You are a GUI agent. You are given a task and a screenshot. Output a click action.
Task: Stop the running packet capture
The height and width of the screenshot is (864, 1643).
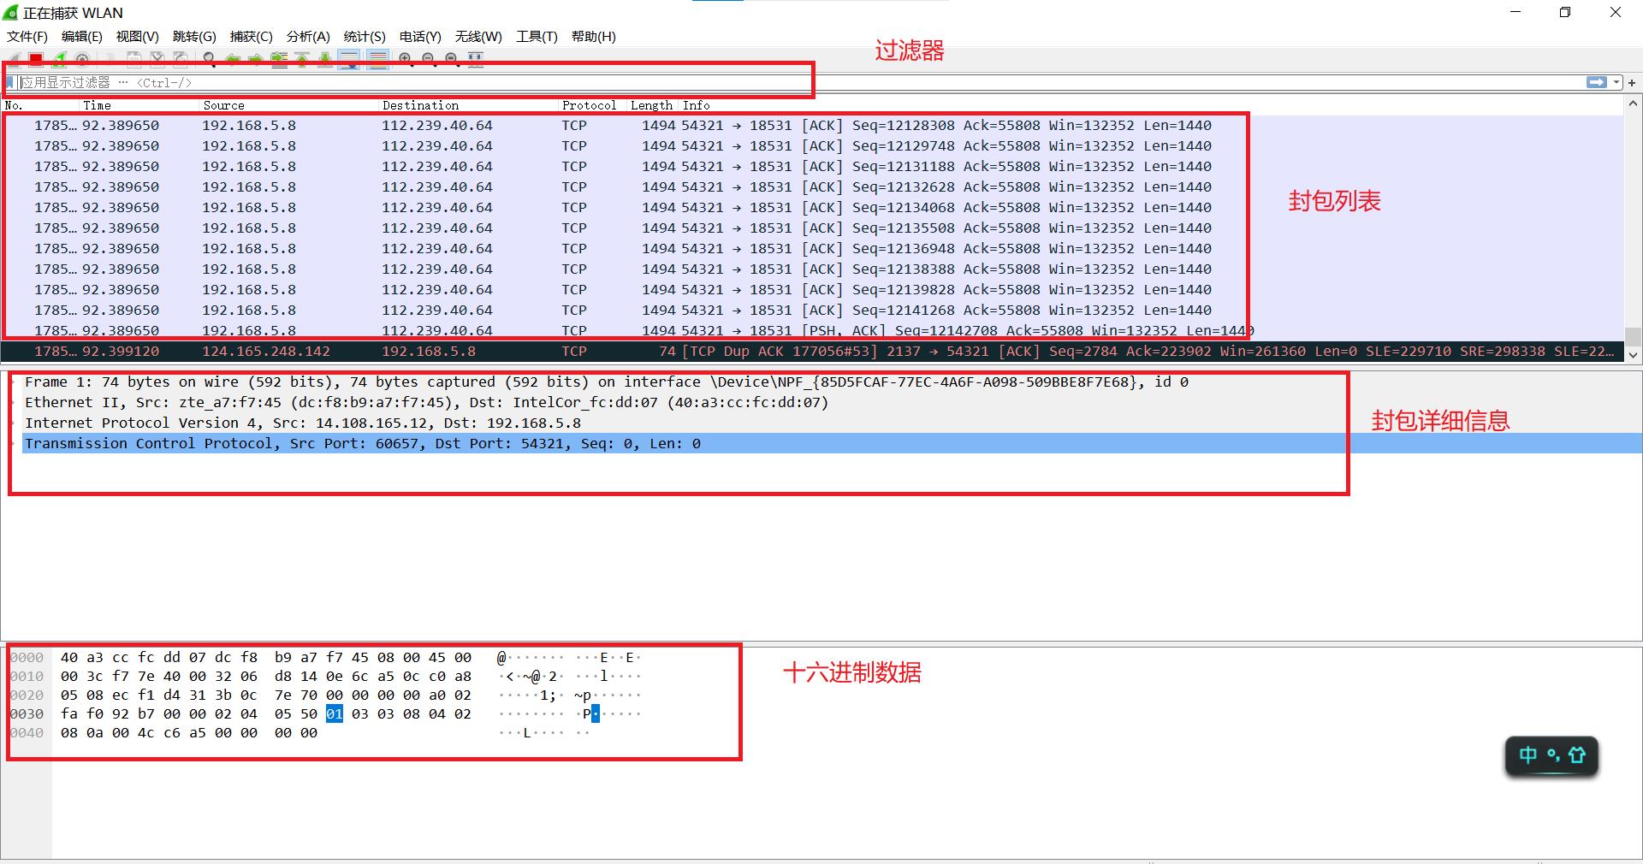(x=36, y=59)
